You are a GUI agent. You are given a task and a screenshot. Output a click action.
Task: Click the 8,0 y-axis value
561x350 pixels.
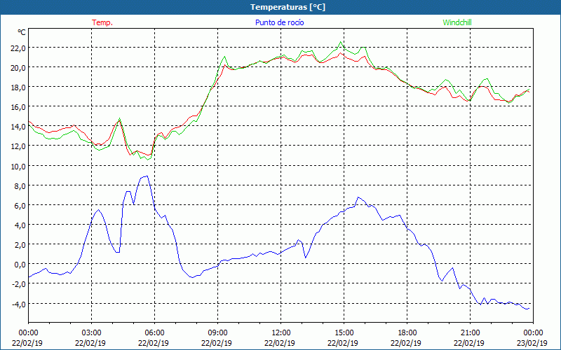(x=20, y=185)
